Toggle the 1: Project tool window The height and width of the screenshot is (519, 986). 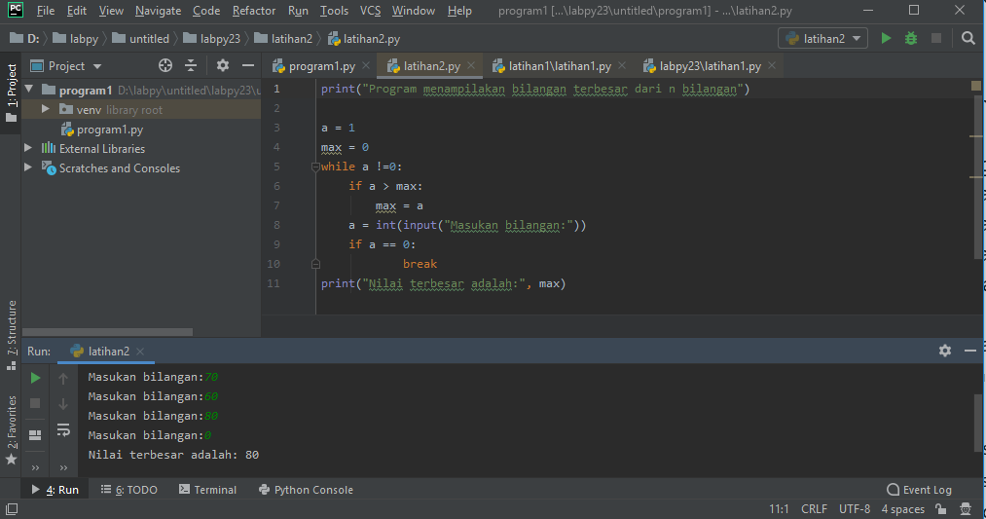click(x=11, y=93)
